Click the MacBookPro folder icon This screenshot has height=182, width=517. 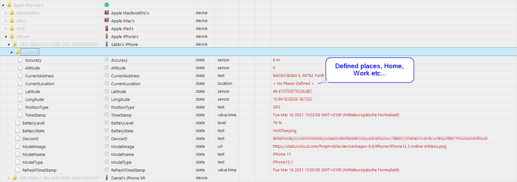point(12,13)
